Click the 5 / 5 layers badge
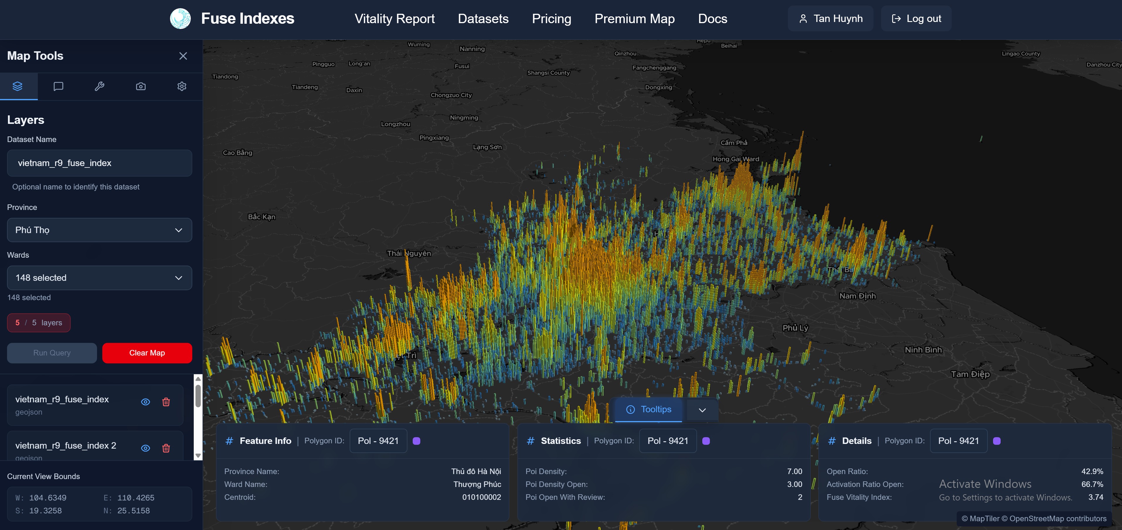Screen dimensions: 1122x530 39,323
